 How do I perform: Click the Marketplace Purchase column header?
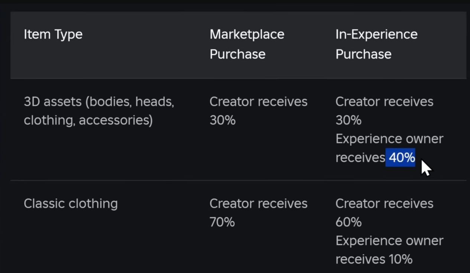(247, 44)
